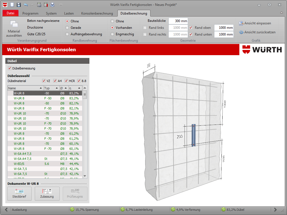Sort the dowel list by the Name column
The image size is (287, 215).
(x=26, y=88)
